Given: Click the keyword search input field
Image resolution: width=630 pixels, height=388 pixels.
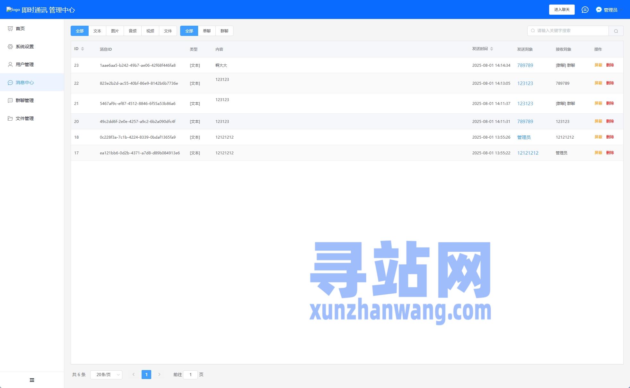Looking at the screenshot, I should [x=568, y=31].
